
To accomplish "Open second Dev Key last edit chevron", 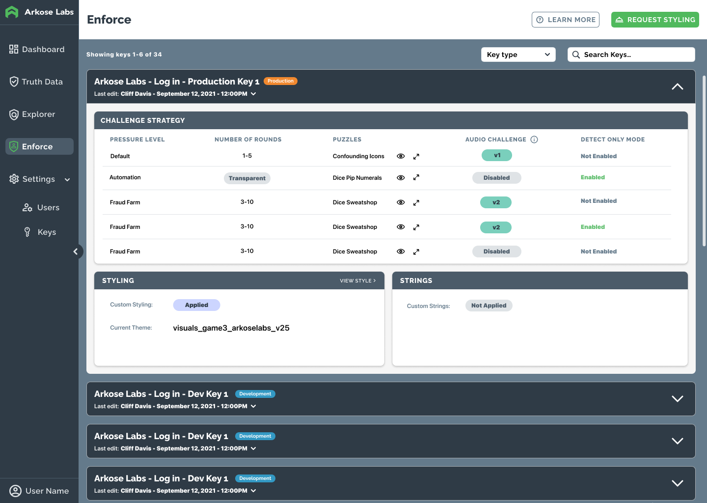I will [253, 448].
